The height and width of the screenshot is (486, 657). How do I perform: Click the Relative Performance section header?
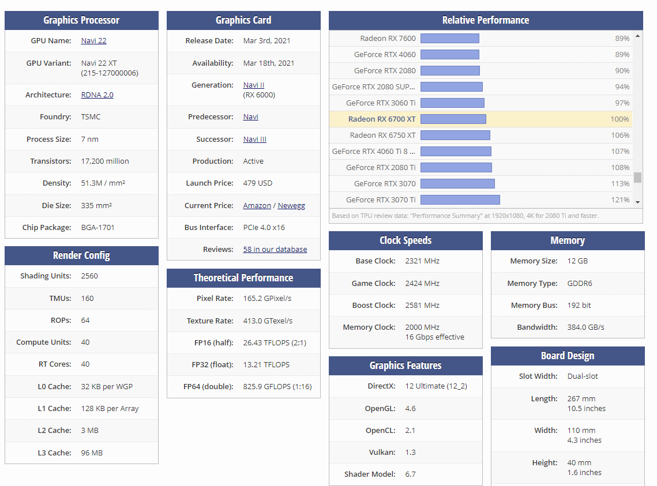486,20
